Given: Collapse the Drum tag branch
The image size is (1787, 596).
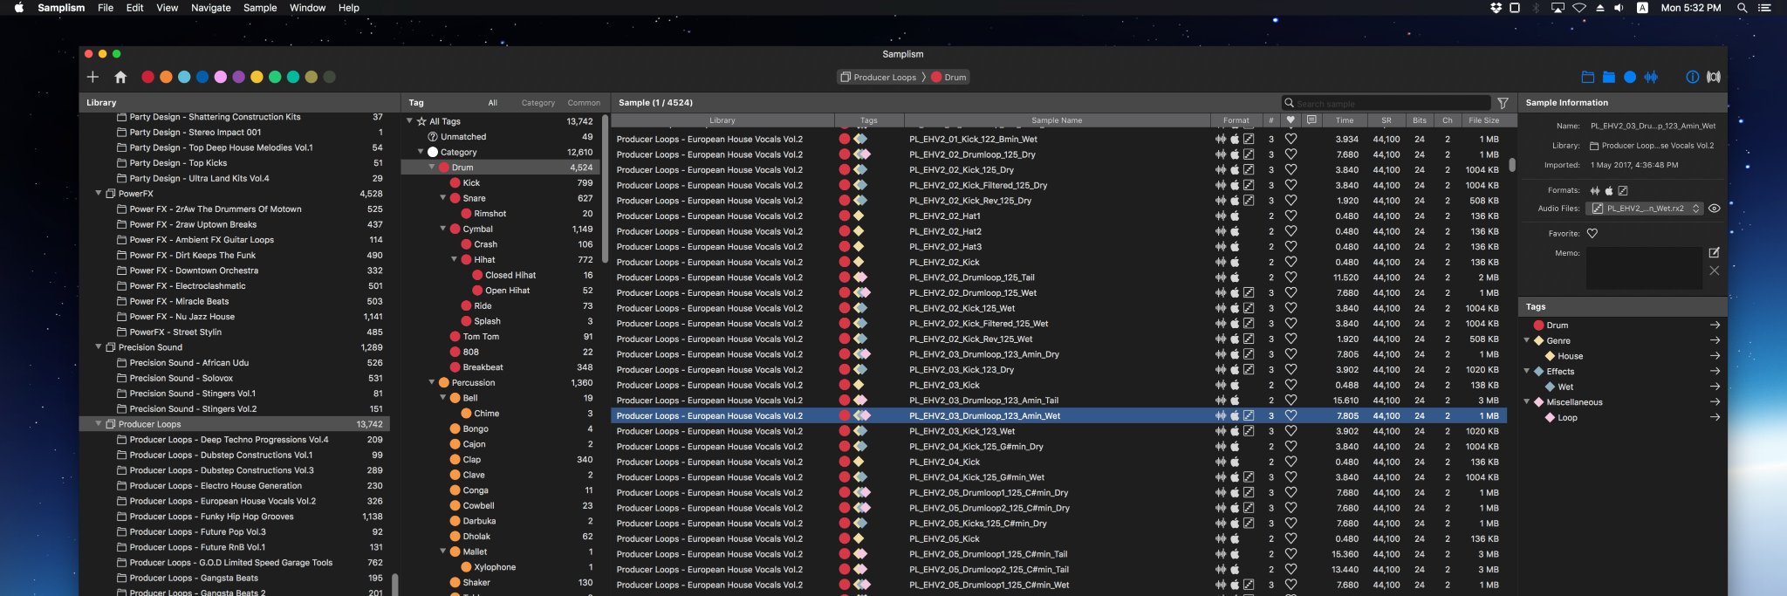Looking at the screenshot, I should pos(432,168).
